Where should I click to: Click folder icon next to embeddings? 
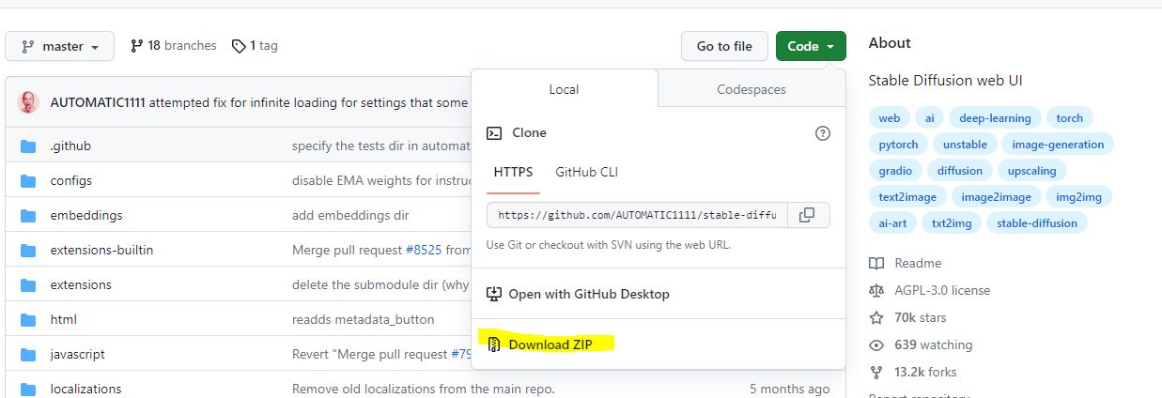pyautogui.click(x=28, y=215)
